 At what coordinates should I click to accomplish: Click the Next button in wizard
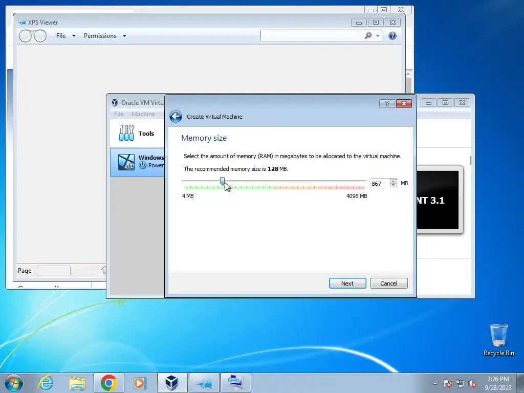(347, 283)
